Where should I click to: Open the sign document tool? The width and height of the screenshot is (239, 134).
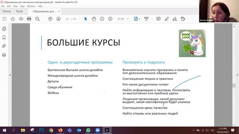coord(175,19)
